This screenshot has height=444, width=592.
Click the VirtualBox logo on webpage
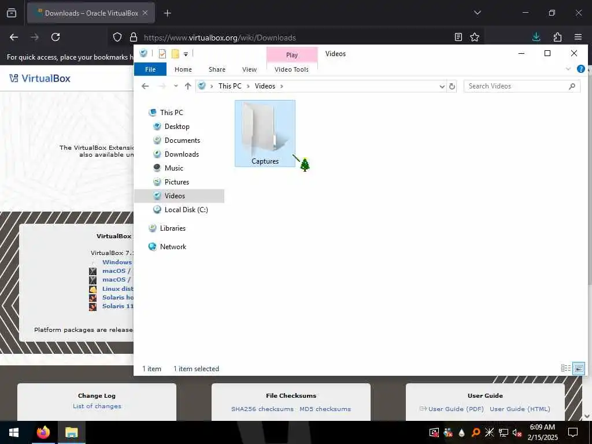click(40, 79)
